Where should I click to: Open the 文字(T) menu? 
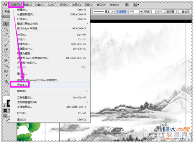point(52,5)
